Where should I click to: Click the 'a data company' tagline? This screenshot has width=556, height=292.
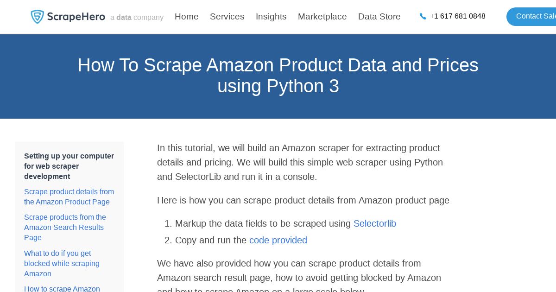click(x=137, y=18)
